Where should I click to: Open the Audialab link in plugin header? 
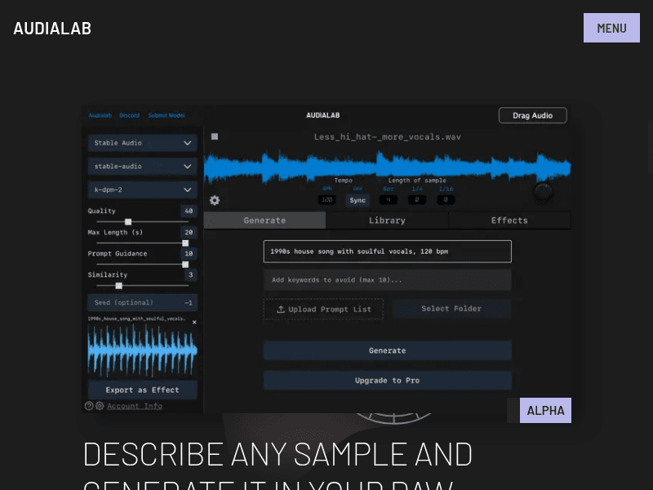(100, 115)
